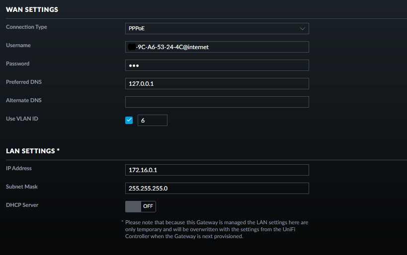The width and height of the screenshot is (407, 255).
Task: Select the Preferred DNS field showing 127.0.0.1
Action: 217,84
